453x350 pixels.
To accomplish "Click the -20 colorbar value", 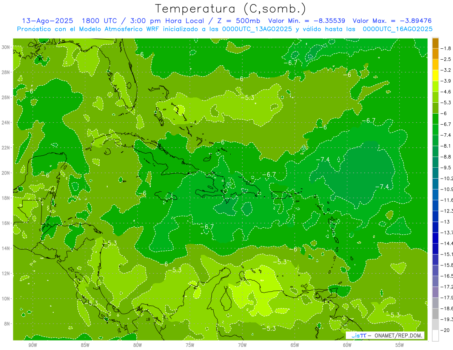I will tap(445, 330).
